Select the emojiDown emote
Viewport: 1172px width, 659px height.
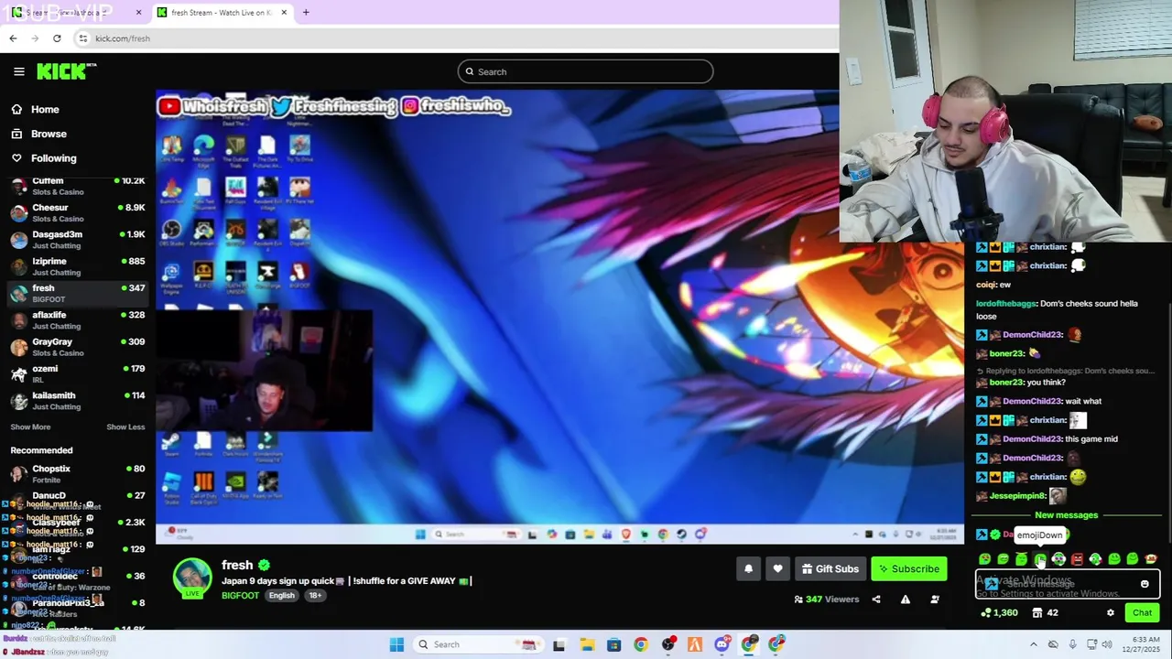pyautogui.click(x=1040, y=558)
